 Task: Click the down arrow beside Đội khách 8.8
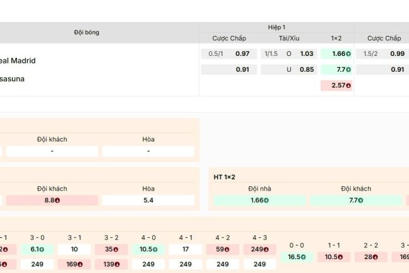point(57,201)
